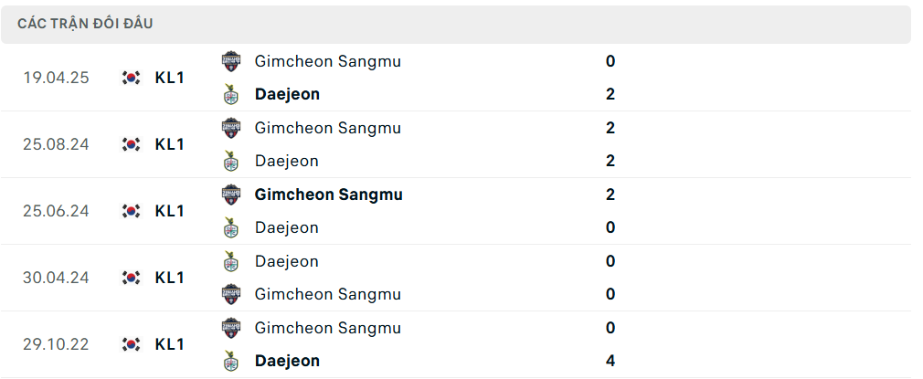
Task: Click Daejeon's score of 4 in 29.10.22
Action: 610,361
